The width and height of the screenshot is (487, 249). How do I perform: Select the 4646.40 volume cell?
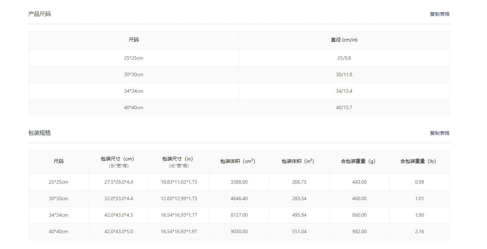pyautogui.click(x=239, y=198)
